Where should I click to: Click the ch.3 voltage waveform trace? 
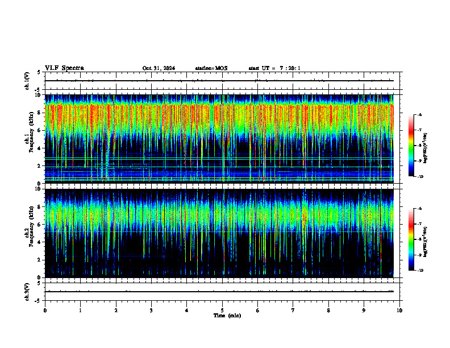[x=219, y=292]
